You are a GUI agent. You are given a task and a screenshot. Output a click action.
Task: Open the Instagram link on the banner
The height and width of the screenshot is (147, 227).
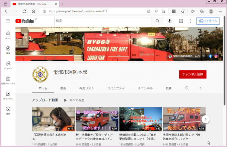(216, 56)
